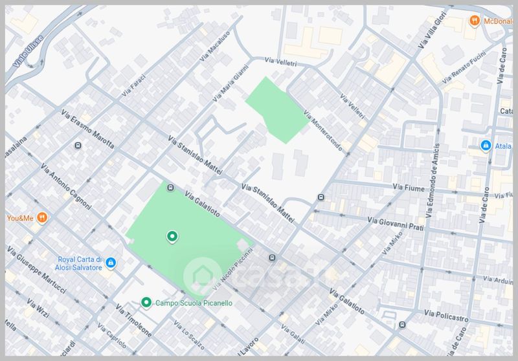This screenshot has height=361, width=518.
Task: Click the McDonald's restaurant marker icon
Action: click(475, 21)
